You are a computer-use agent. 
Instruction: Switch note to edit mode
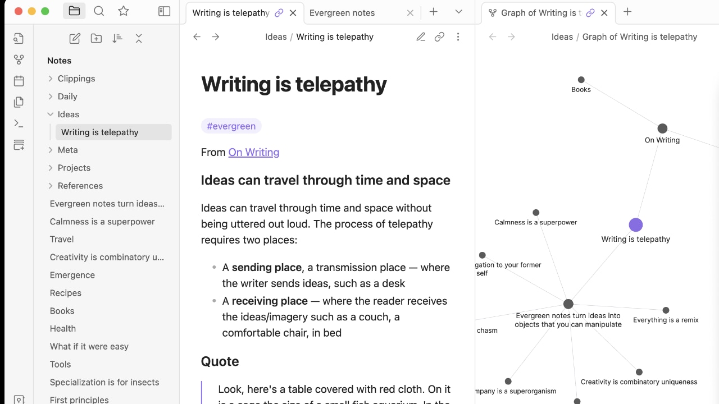point(421,37)
